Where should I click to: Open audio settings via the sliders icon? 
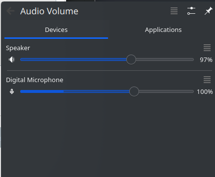click(191, 11)
